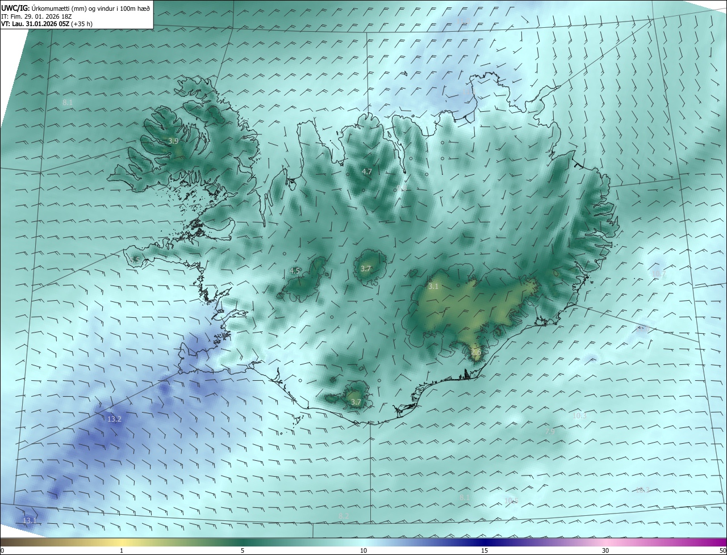Click the 13.1 value label in the corner
The height and width of the screenshot is (555, 727).
click(30, 520)
